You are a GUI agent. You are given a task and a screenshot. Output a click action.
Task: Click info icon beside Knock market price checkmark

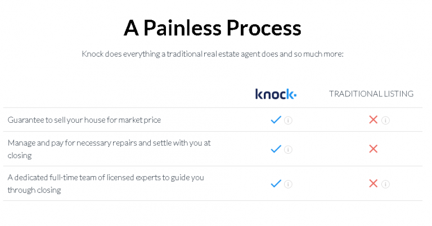(288, 120)
